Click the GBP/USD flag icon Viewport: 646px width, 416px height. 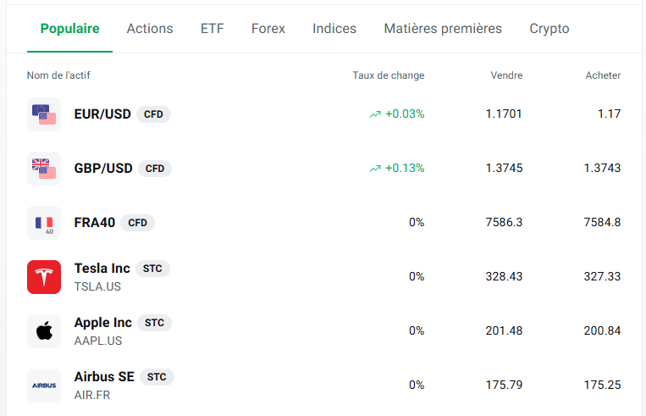coord(44,169)
